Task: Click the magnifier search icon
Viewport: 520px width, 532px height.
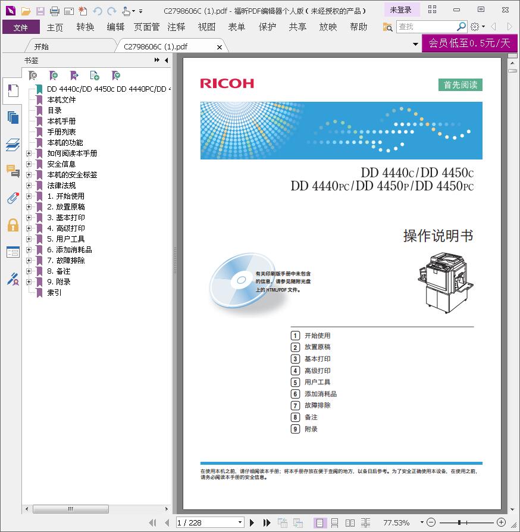Action: 461,26
